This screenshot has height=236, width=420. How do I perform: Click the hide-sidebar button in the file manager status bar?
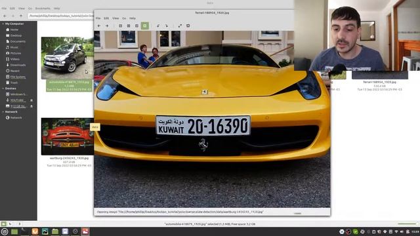tap(19, 224)
